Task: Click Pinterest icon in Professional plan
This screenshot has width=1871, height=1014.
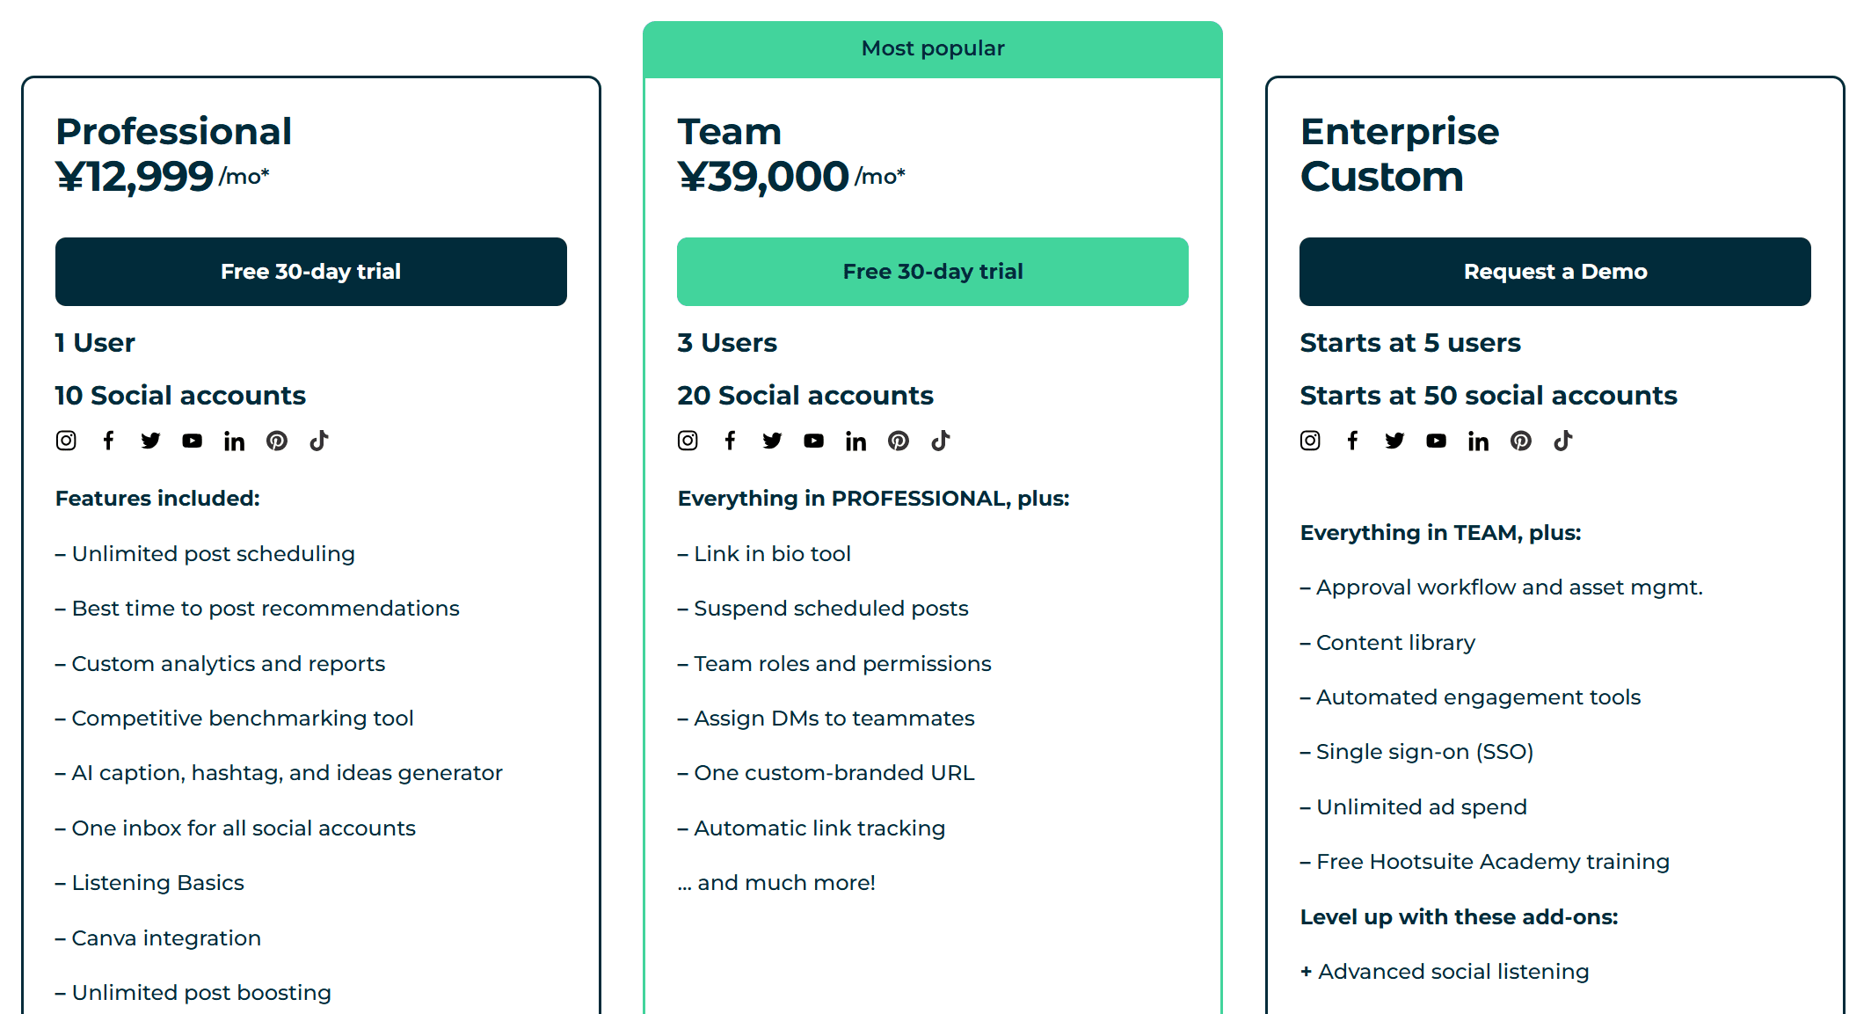Action: point(277,441)
